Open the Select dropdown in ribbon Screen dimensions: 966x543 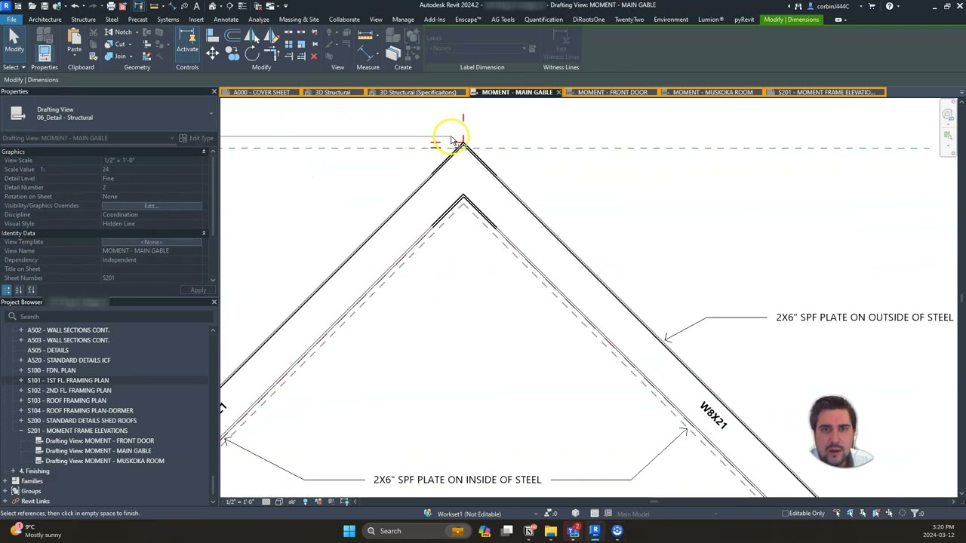click(x=14, y=67)
